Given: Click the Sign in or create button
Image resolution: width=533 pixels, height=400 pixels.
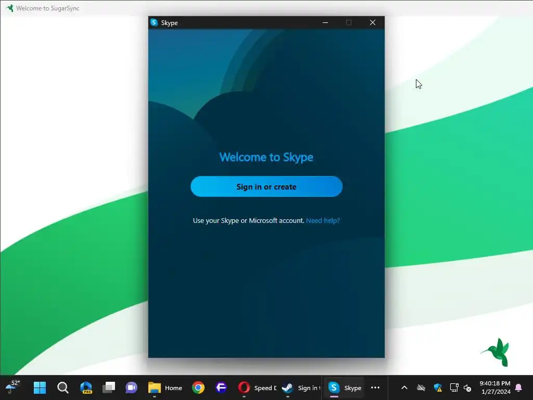Looking at the screenshot, I should click(266, 186).
